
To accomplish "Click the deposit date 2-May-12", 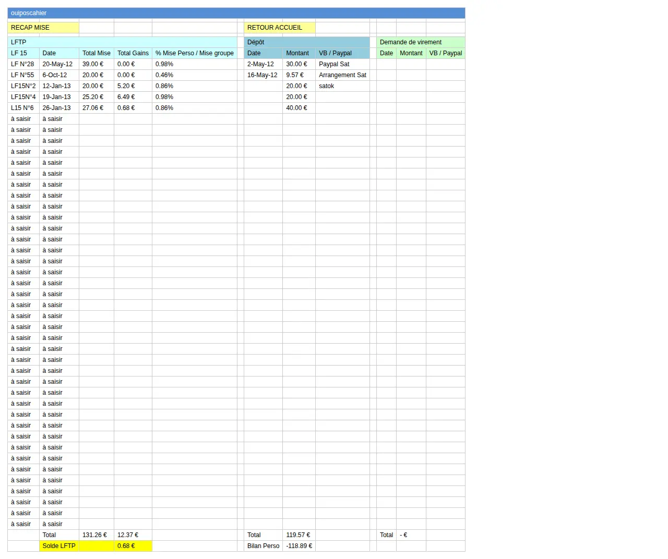I will pos(263,64).
